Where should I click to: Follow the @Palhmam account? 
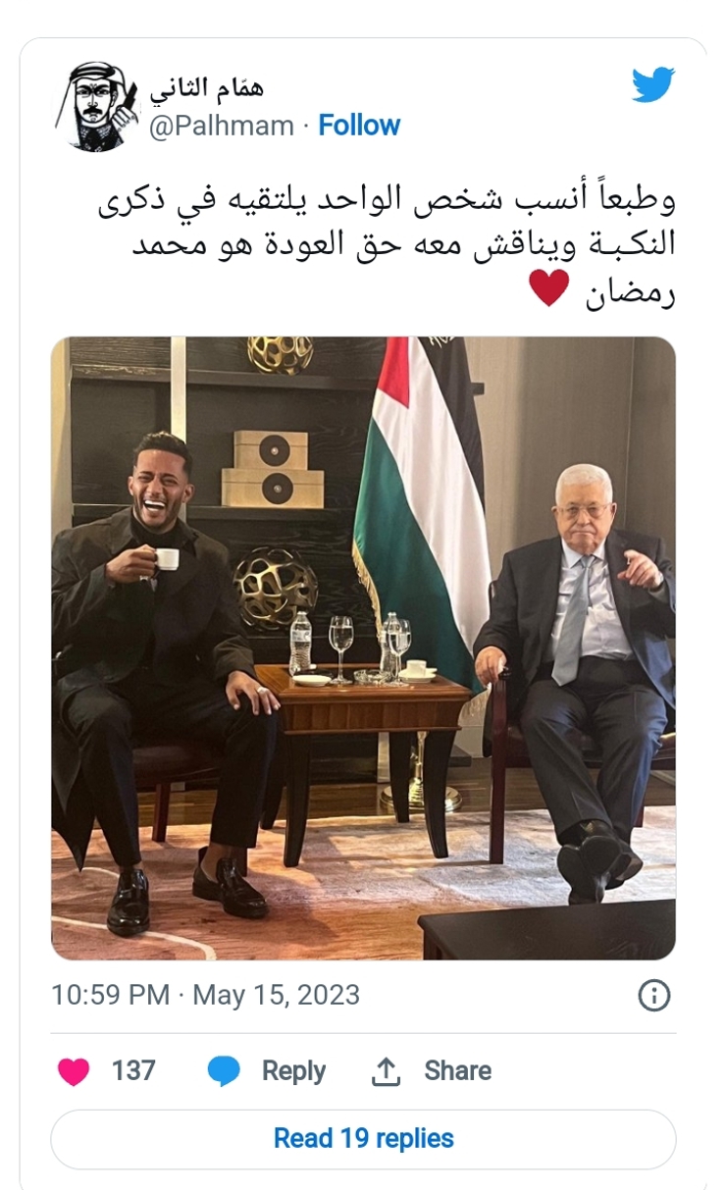click(359, 126)
